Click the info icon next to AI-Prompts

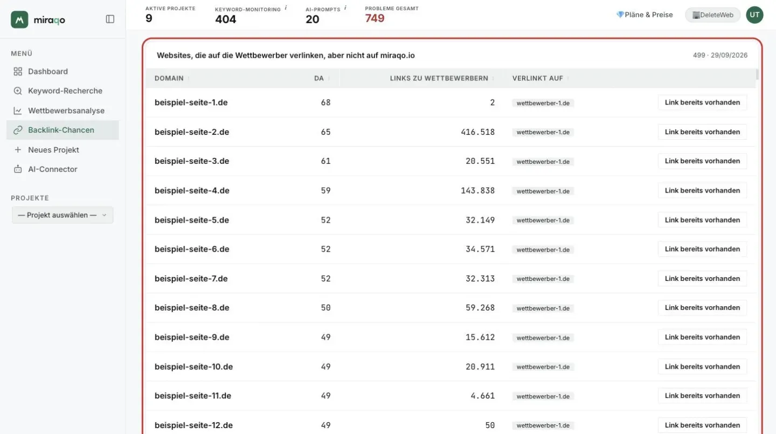click(x=345, y=8)
